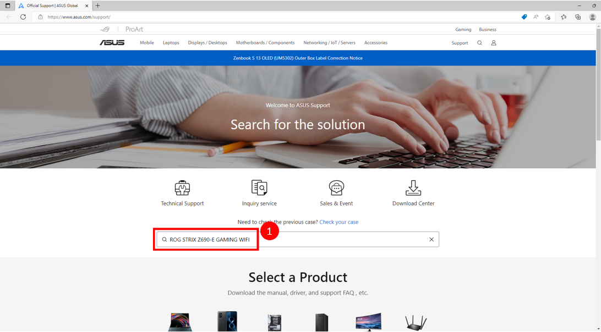Open the ROG logo link
The height and width of the screenshot is (332, 601).
(x=105, y=29)
